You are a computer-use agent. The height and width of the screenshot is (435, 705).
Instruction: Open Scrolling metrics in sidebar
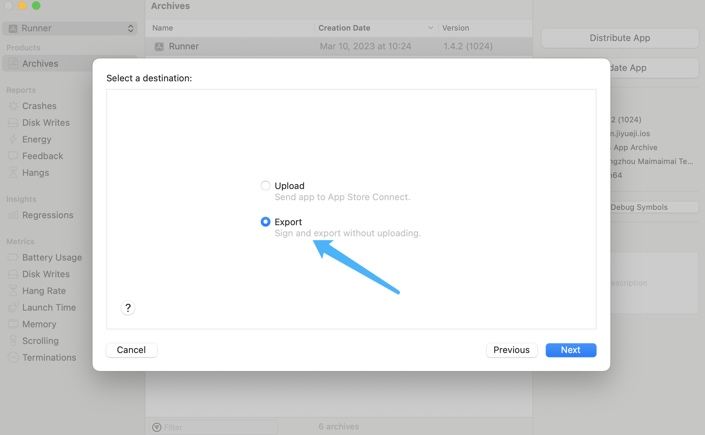pos(40,341)
